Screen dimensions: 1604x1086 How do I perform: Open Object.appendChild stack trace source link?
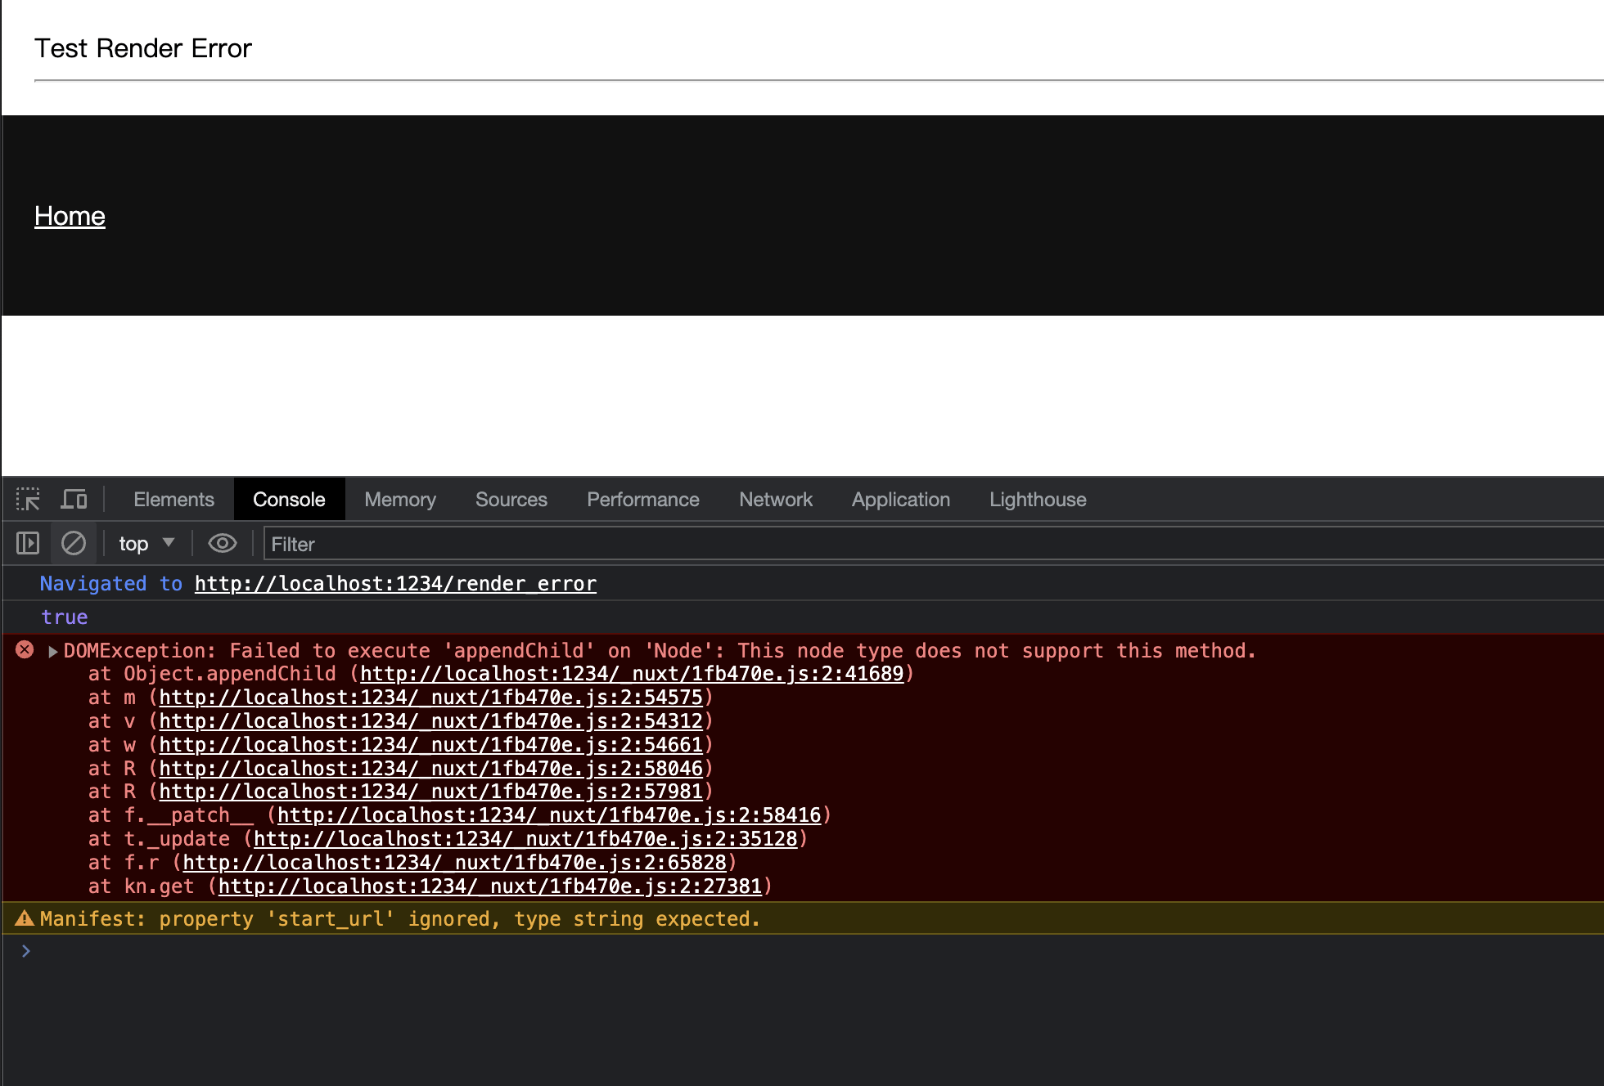(x=631, y=674)
